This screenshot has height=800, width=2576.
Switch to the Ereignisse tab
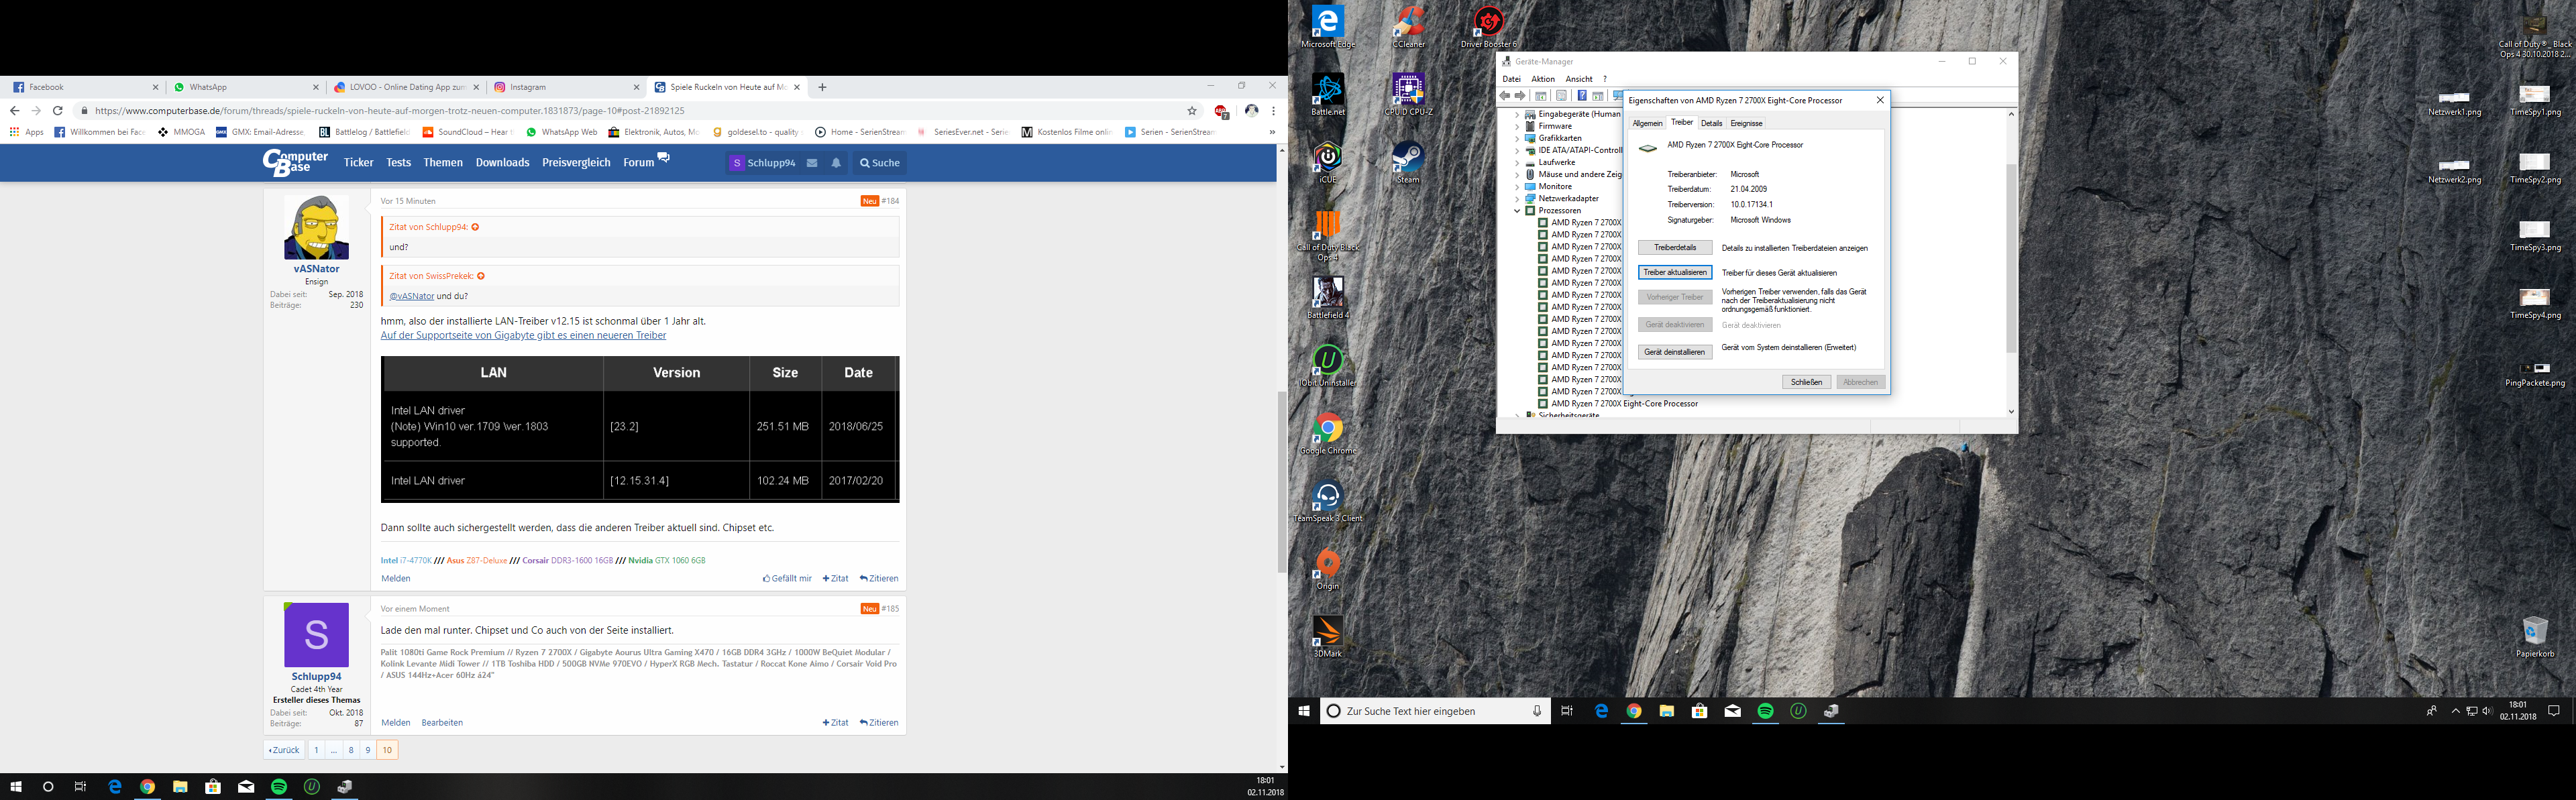click(1746, 123)
